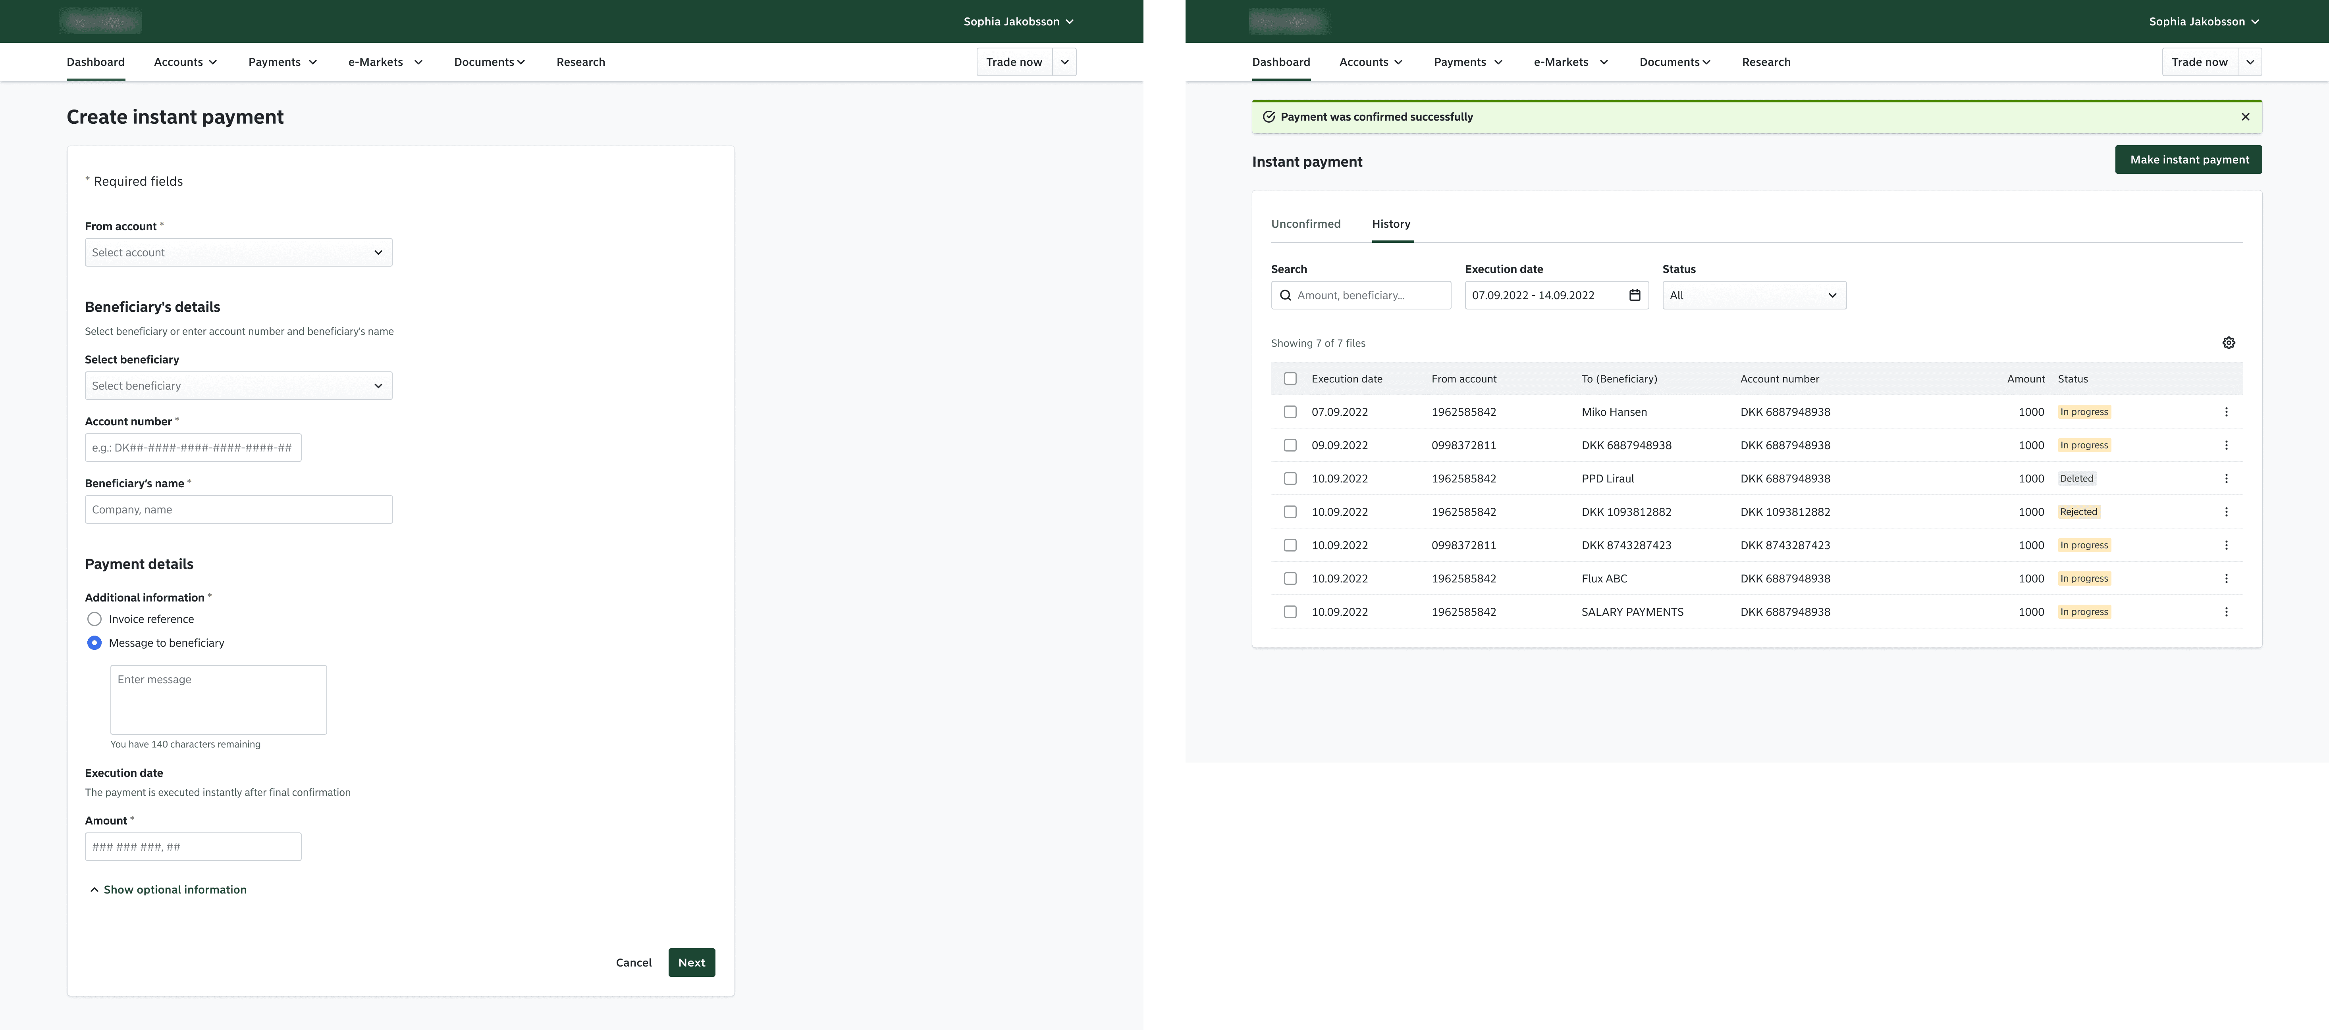This screenshot has height=1030, width=2329.
Task: Sort by Execution date column header
Action: pyautogui.click(x=1346, y=379)
